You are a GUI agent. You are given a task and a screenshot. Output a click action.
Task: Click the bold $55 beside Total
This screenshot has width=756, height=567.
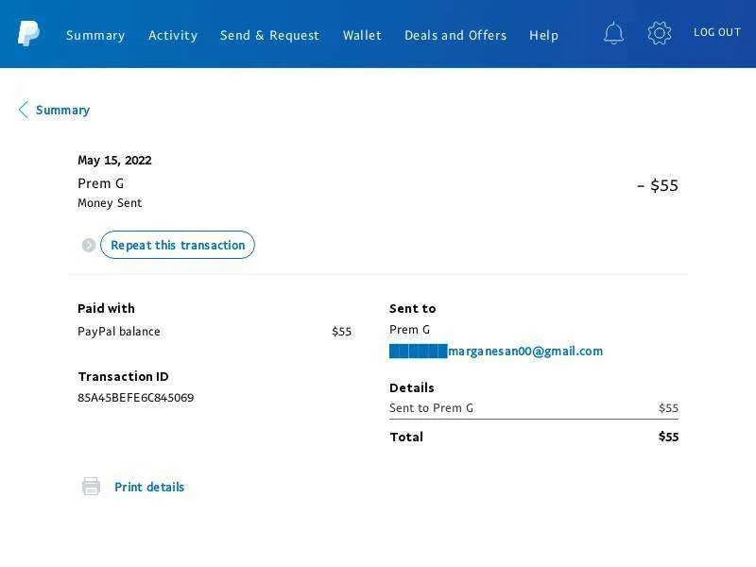(668, 437)
